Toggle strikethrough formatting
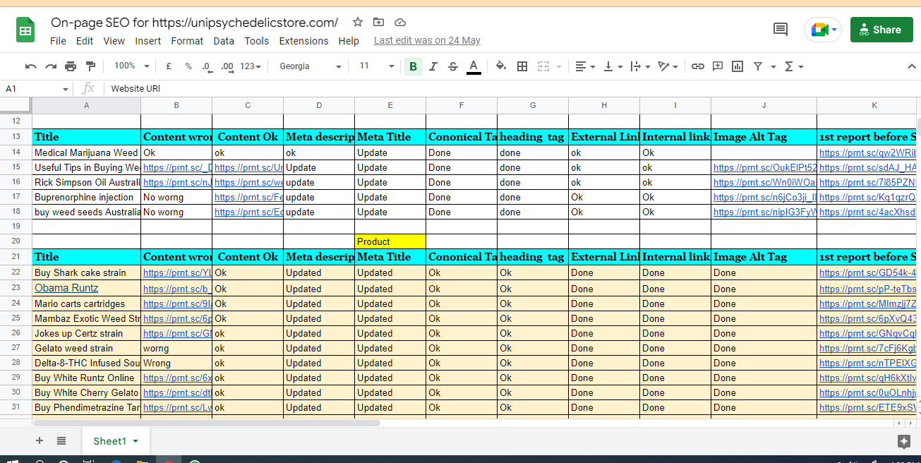921x463 pixels. (453, 66)
